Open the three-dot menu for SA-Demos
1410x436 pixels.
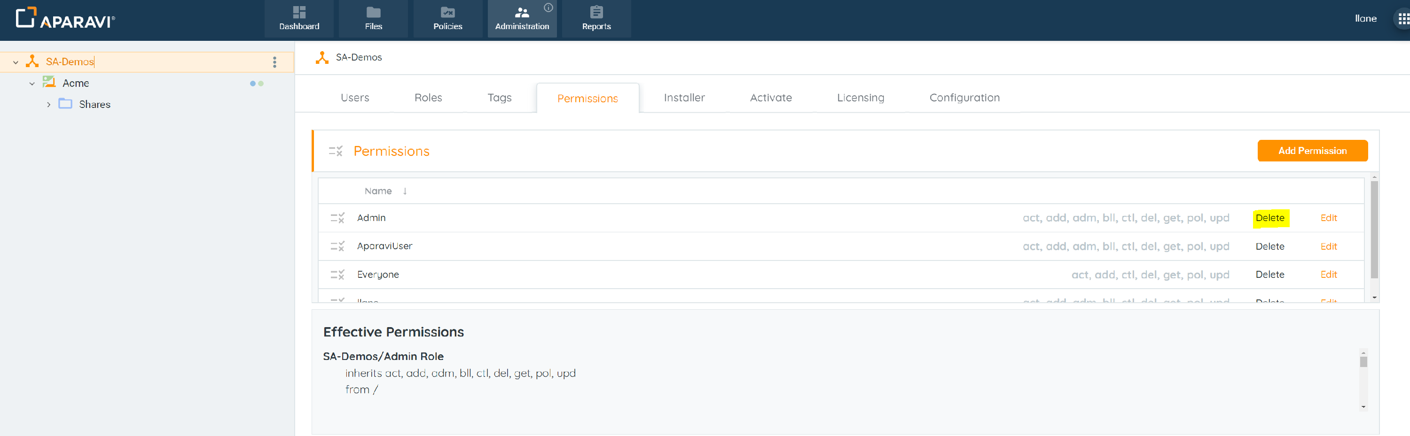(x=275, y=62)
